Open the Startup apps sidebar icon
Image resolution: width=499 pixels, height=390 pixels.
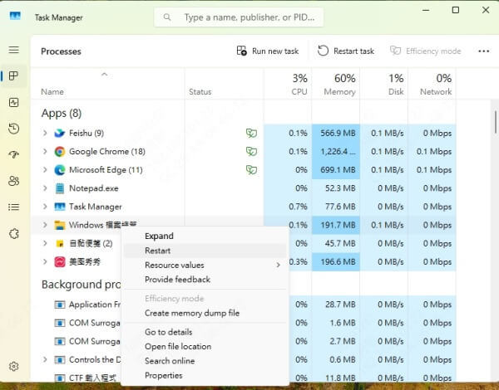click(x=13, y=154)
